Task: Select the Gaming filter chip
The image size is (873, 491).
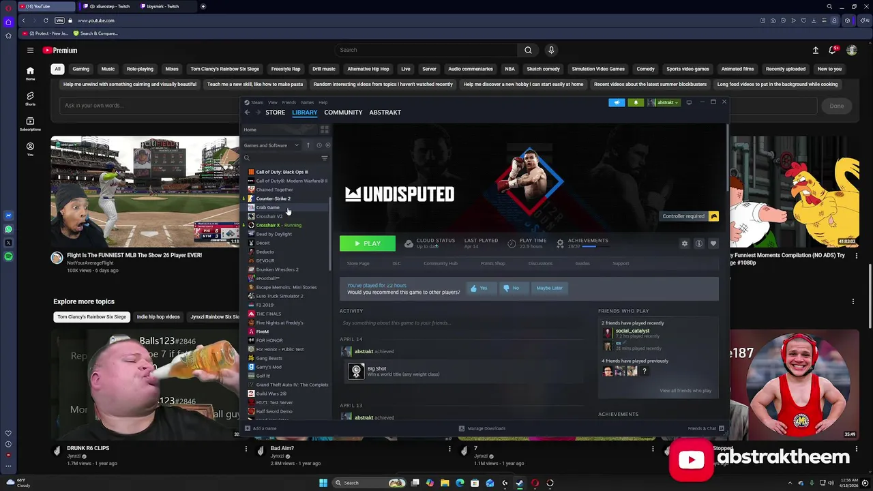Action: [x=80, y=69]
